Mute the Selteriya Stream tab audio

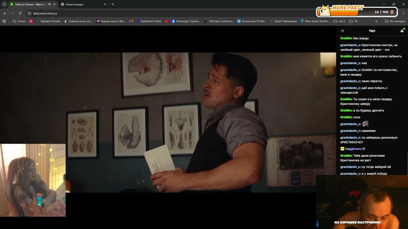[x=49, y=4]
